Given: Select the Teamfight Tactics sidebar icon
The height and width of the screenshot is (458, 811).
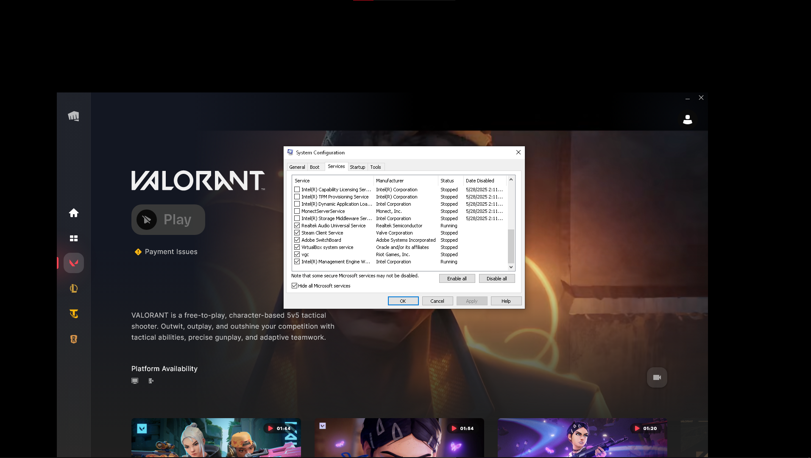Looking at the screenshot, I should coord(74,314).
